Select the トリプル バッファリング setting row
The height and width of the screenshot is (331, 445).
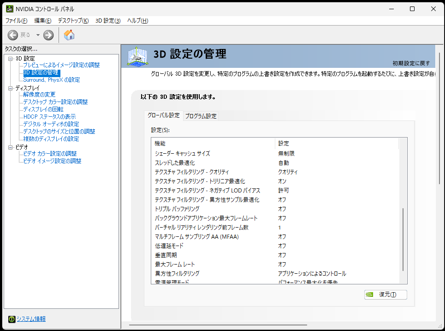point(275,209)
